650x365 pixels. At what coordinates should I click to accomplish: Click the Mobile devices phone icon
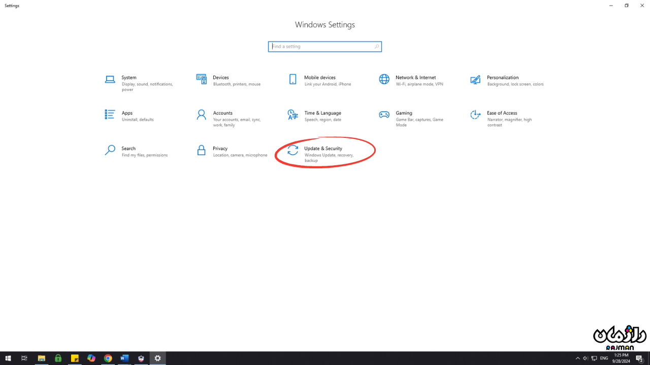[x=292, y=79]
